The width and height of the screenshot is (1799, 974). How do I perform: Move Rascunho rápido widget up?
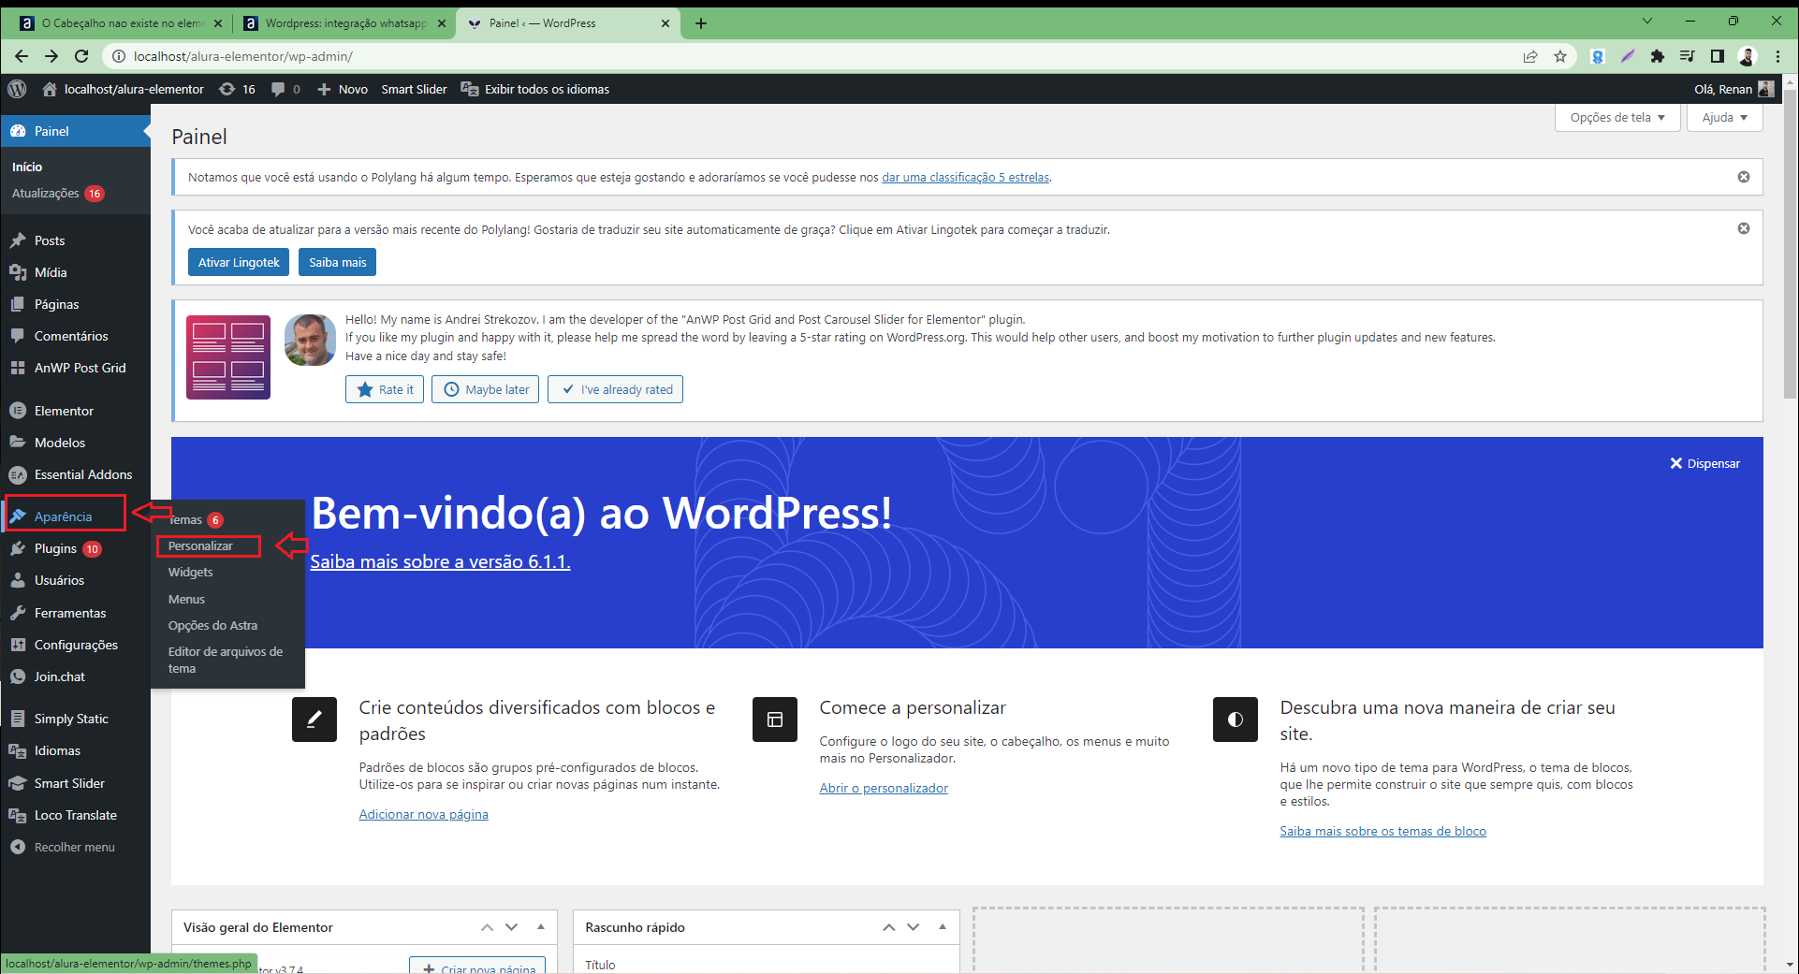[x=888, y=927]
